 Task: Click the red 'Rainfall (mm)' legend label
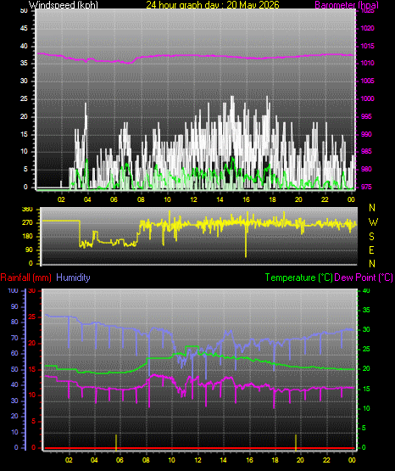(x=25, y=278)
